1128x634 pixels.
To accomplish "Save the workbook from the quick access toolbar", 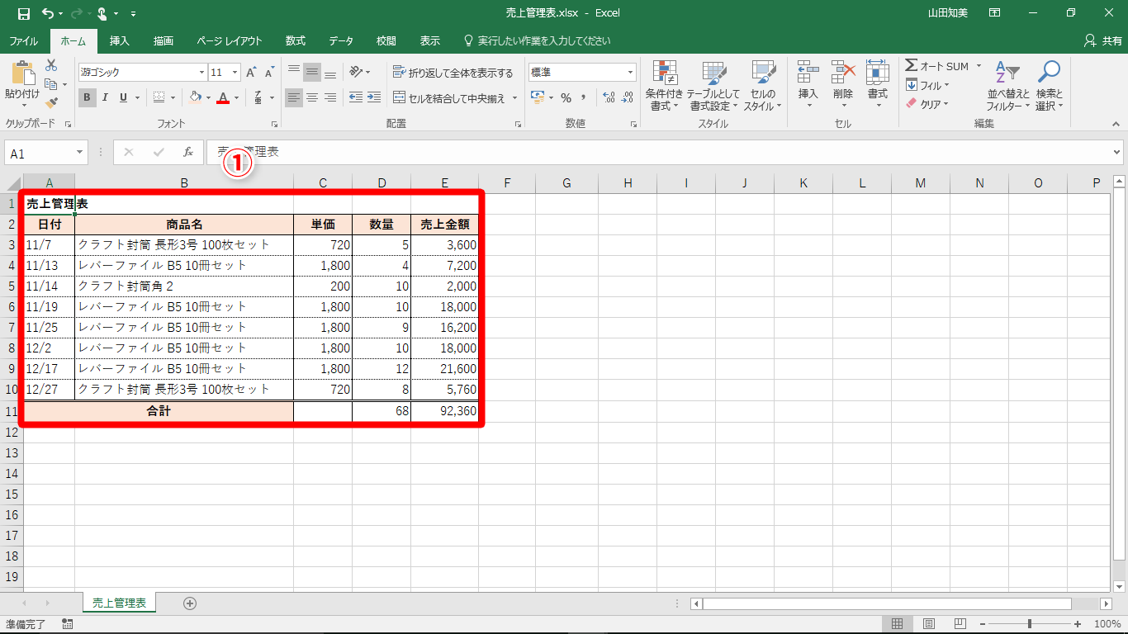I will pos(24,13).
